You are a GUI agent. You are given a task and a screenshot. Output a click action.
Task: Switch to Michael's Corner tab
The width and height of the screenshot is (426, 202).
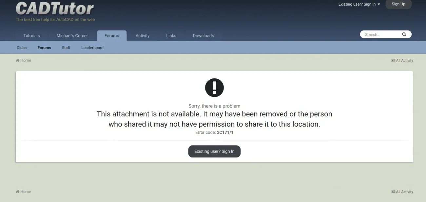tap(72, 36)
